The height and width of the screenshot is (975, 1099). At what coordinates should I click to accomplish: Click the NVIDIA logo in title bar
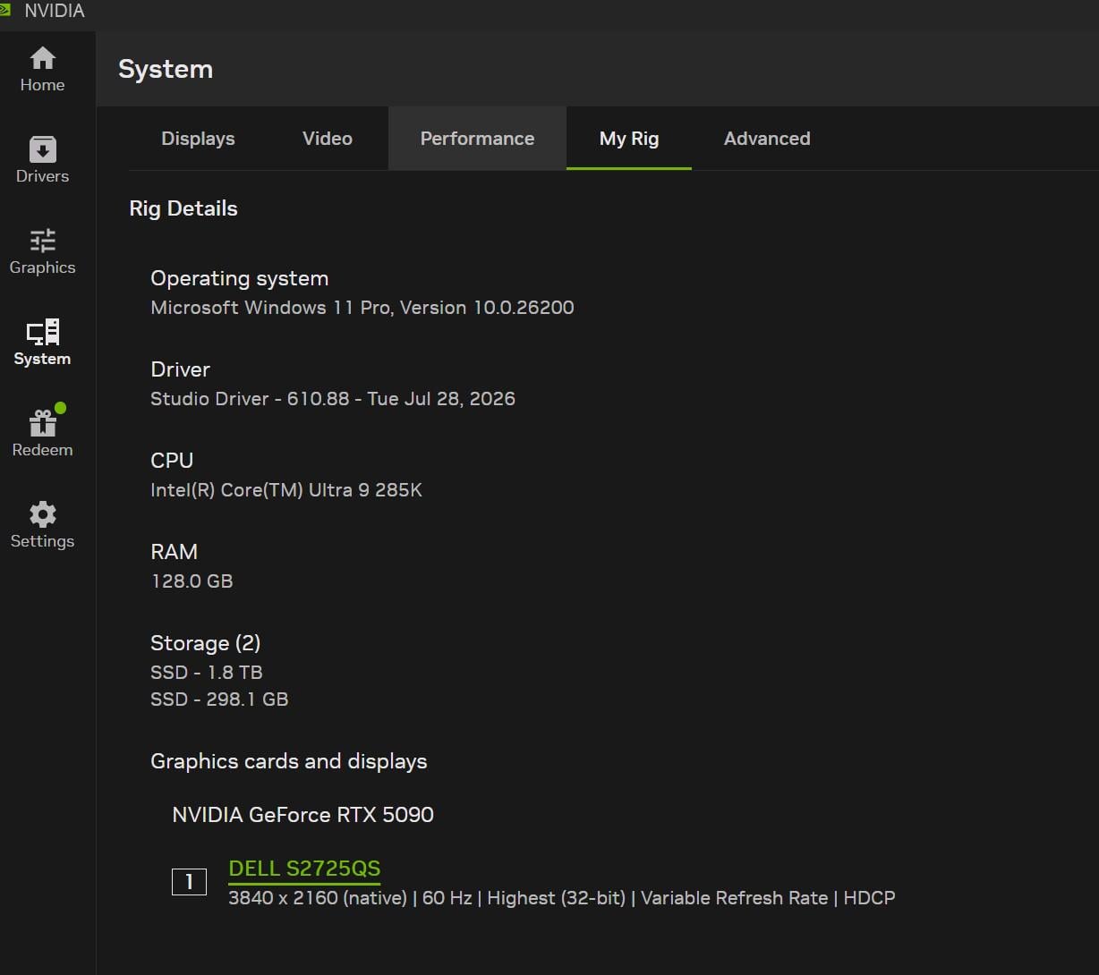click(x=4, y=11)
